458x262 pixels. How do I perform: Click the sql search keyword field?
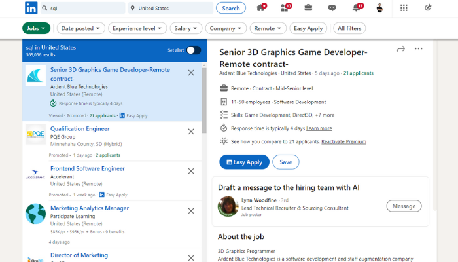pyautogui.click(x=82, y=8)
